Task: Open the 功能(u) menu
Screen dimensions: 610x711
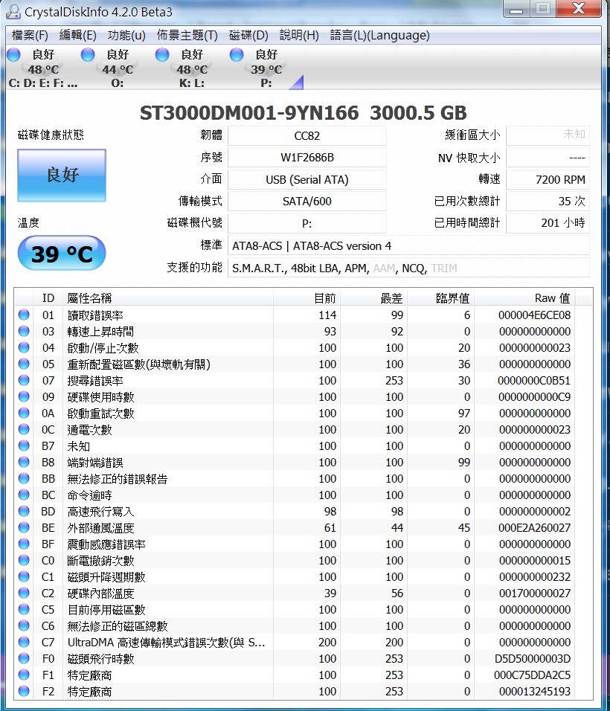Action: pos(126,36)
